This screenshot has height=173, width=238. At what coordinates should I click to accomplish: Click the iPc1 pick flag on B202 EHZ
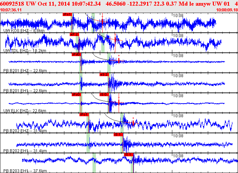pyautogui.click(x=84, y=115)
